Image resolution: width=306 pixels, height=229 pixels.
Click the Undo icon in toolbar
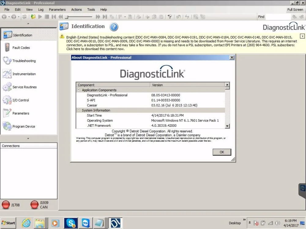coord(178,17)
